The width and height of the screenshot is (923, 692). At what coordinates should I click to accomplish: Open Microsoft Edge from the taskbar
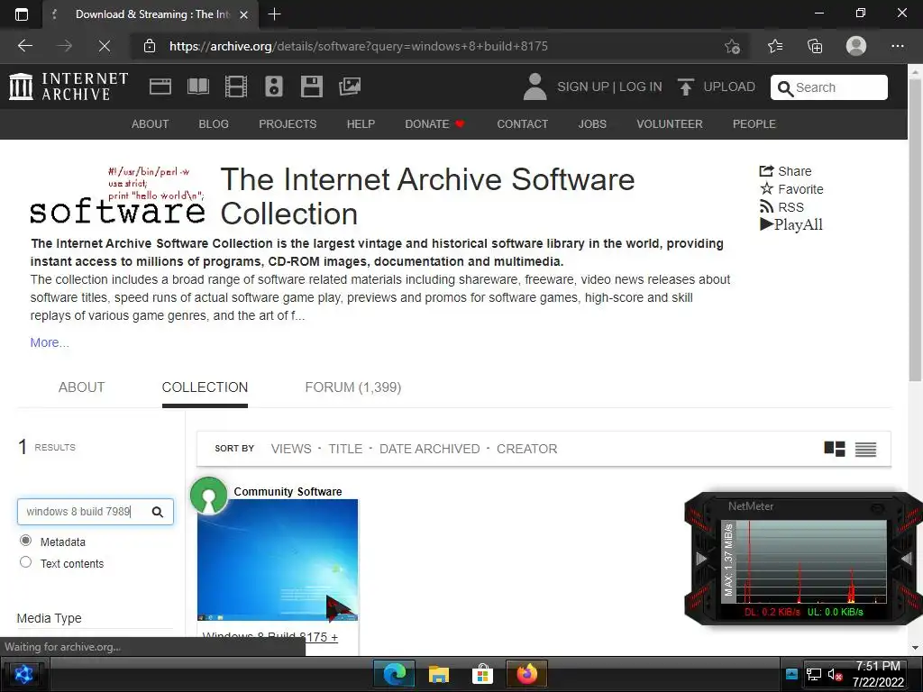pyautogui.click(x=395, y=674)
